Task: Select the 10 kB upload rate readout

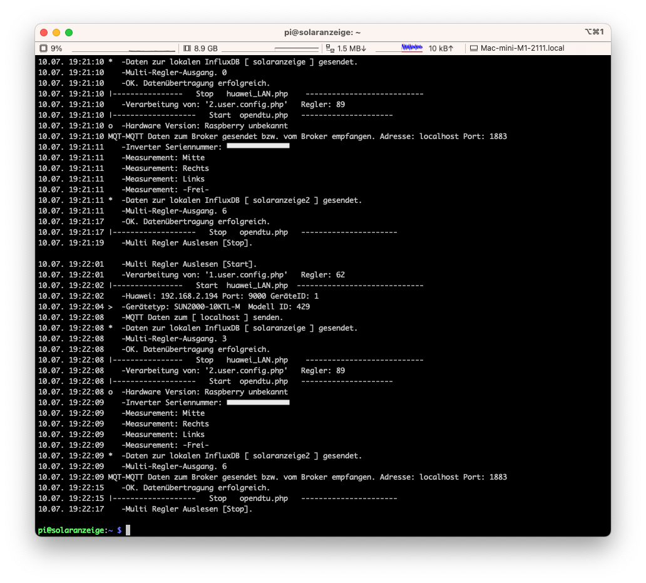Action: pos(441,48)
